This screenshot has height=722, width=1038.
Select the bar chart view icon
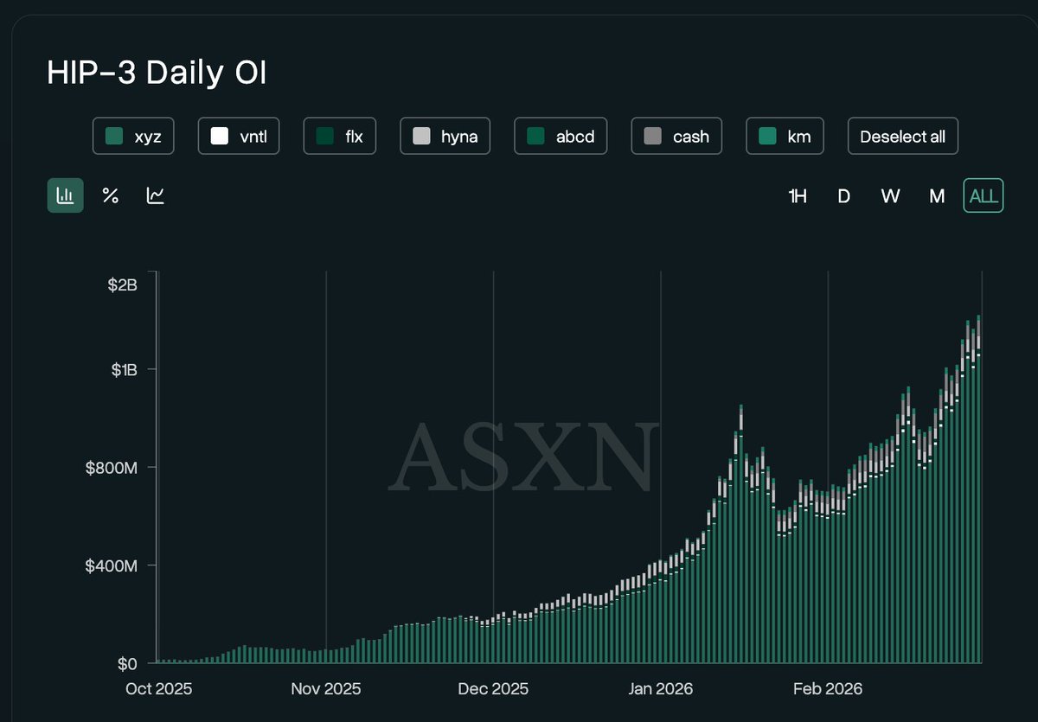[x=66, y=195]
